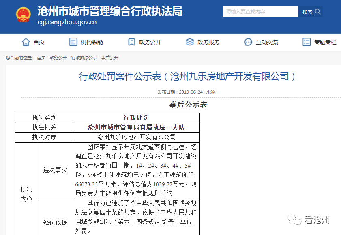The height and width of the screenshot is (235, 341).
Task: Follow the 事后公开 breadcrumb link
Action: click(110, 58)
